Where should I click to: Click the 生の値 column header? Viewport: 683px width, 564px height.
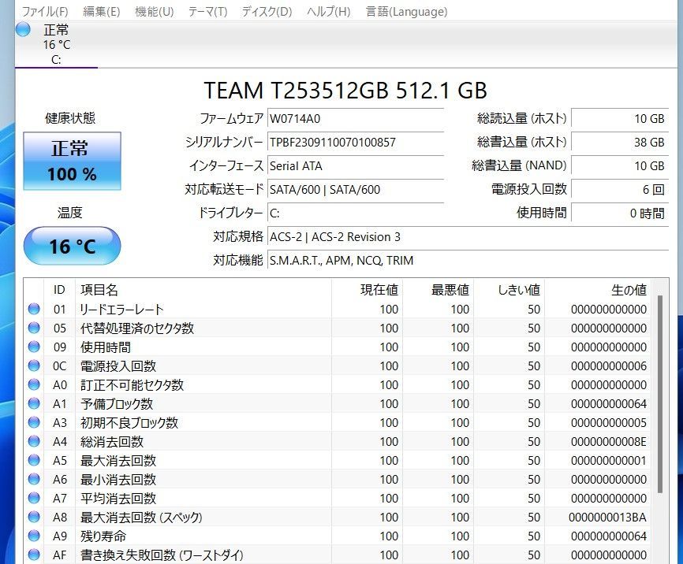click(x=598, y=289)
